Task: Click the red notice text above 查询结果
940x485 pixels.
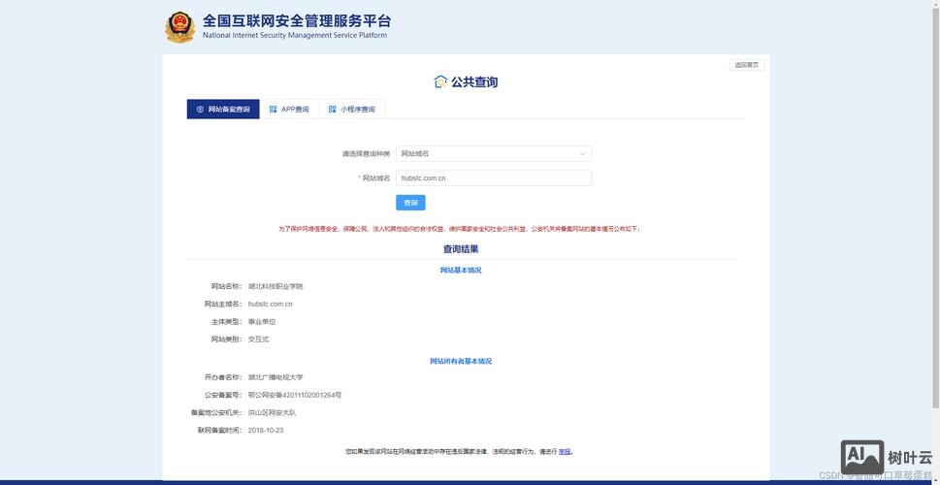Action: (x=459, y=229)
